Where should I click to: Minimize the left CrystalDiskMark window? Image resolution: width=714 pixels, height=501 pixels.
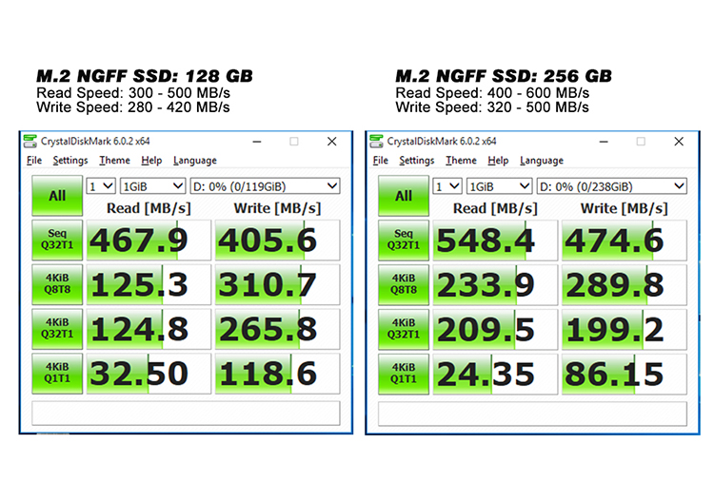[257, 142]
